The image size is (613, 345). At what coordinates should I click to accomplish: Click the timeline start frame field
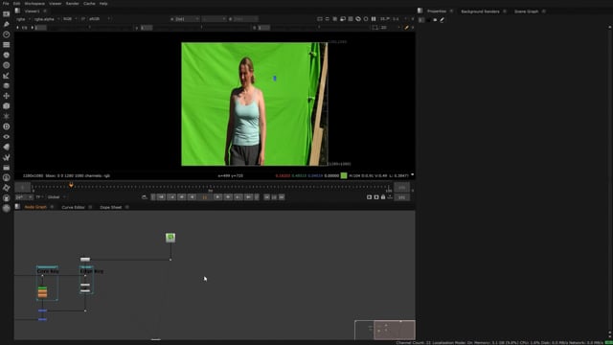tap(22, 188)
